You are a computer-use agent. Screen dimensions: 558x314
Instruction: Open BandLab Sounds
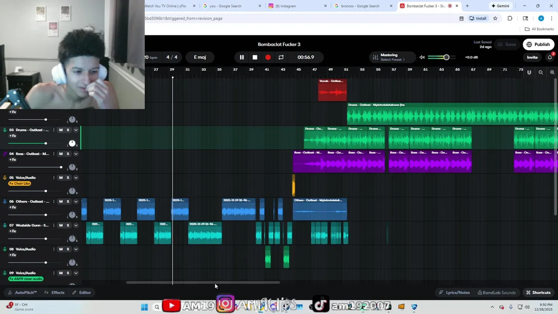click(497, 293)
